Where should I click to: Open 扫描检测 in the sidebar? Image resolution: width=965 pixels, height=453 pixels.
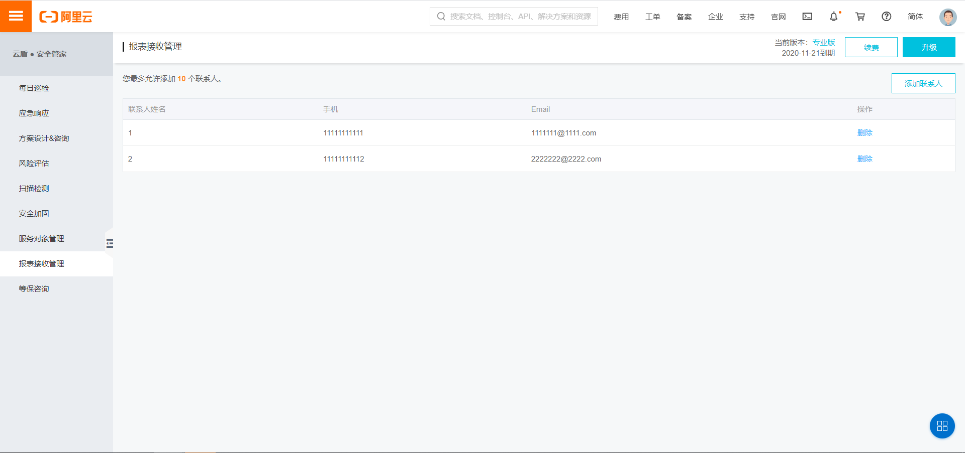click(x=56, y=189)
